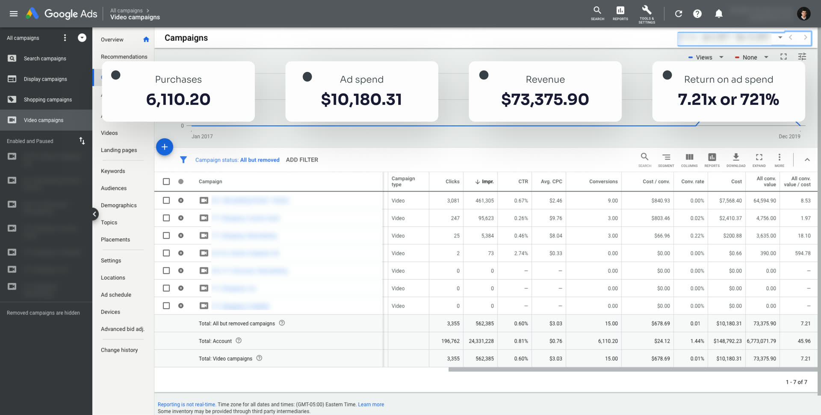Screen dimensions: 821x415
Task: Open the Columns modifier
Action: coord(689,160)
